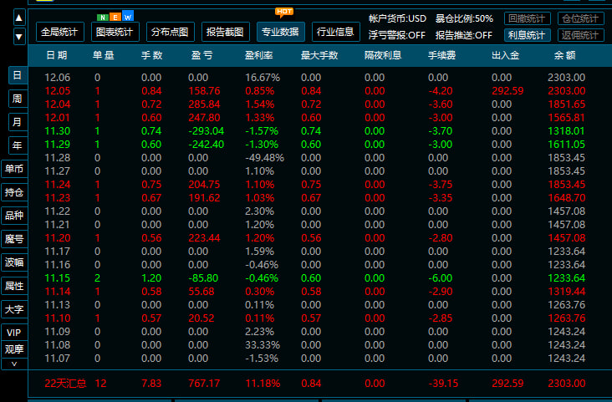Sort by 盈亏 profit column header
Viewport: 612px width, 402px height.
(x=201, y=55)
